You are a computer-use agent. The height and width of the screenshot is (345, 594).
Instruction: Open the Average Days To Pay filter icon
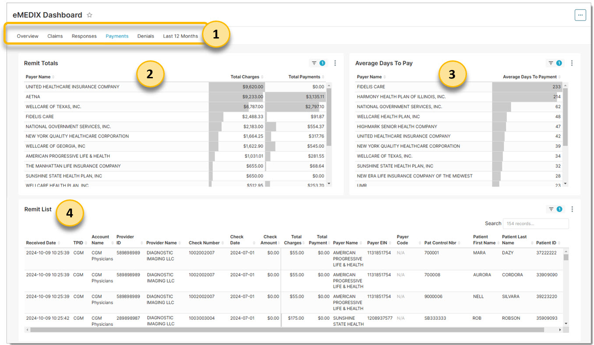coord(551,63)
